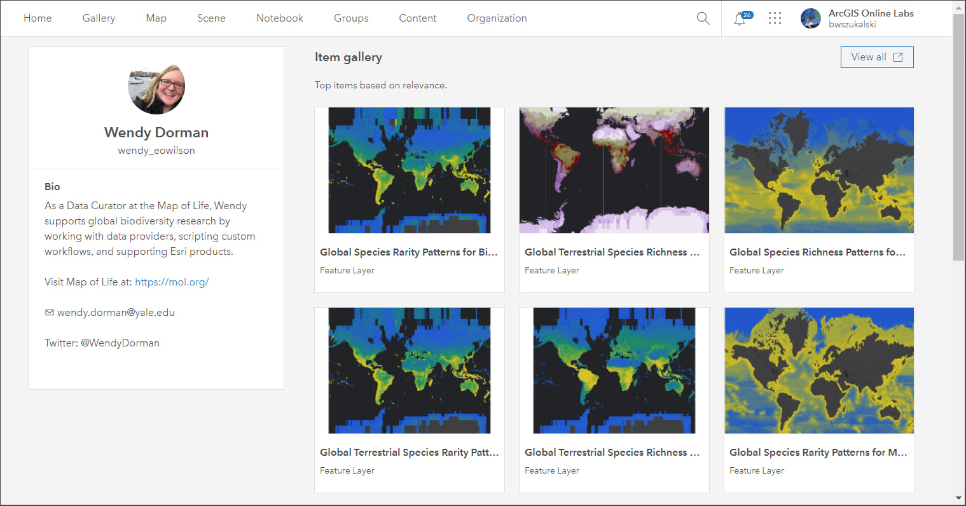The image size is (966, 506).
Task: Click the View all button
Action: [x=876, y=57]
